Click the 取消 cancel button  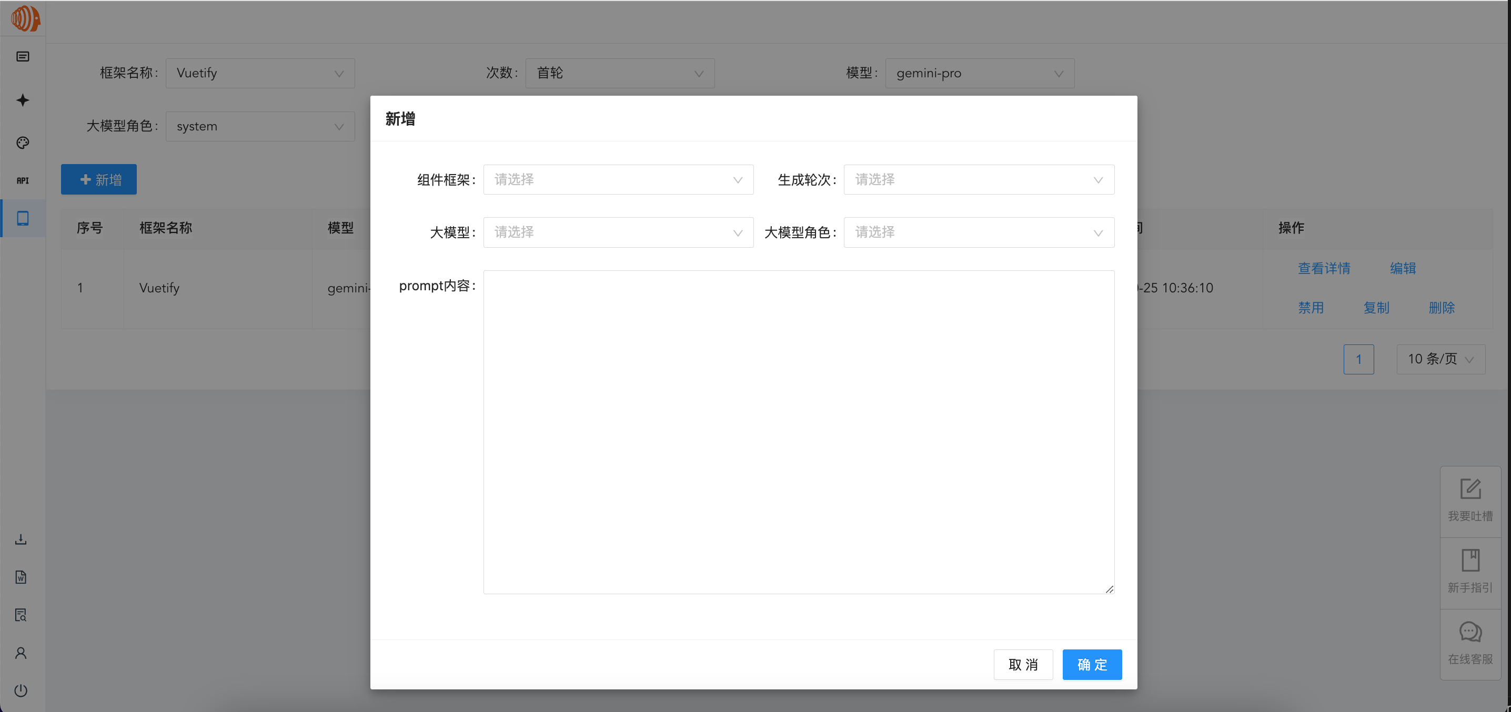(x=1022, y=665)
